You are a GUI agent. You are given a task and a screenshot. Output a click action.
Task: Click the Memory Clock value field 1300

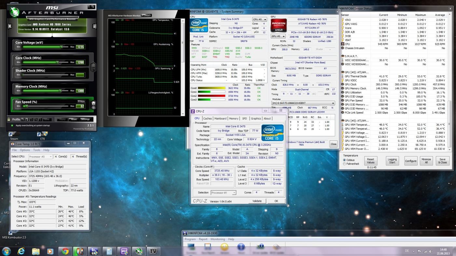(x=80, y=91)
